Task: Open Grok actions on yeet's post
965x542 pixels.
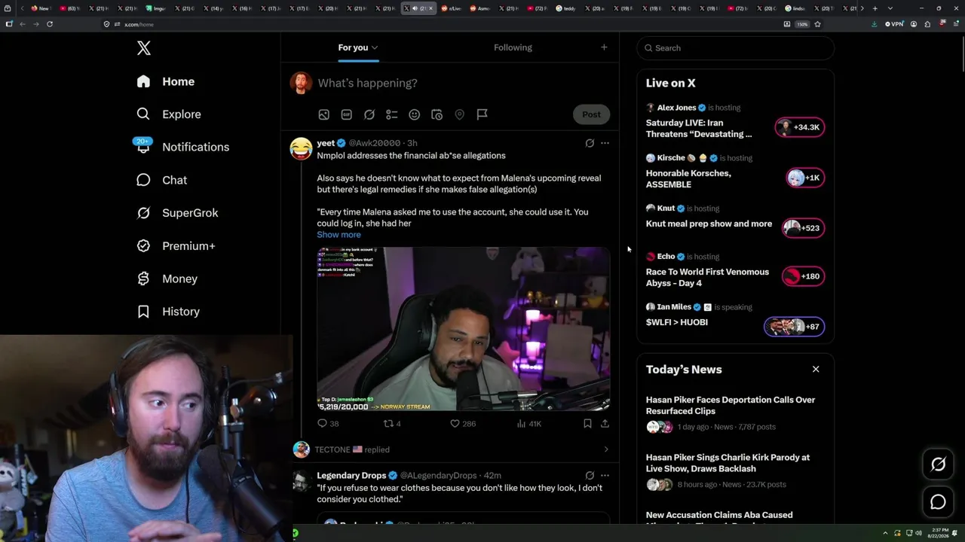Action: click(x=590, y=143)
